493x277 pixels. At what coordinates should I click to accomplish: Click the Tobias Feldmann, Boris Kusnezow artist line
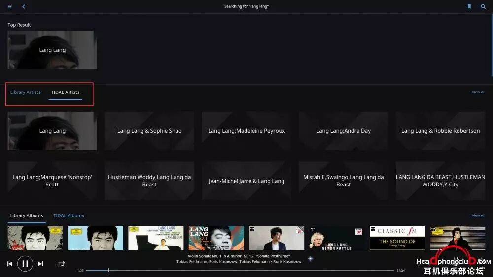[x=239, y=262]
